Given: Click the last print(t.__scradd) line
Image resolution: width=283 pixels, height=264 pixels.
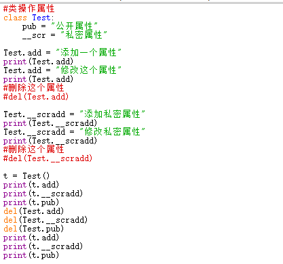Looking at the screenshot, I should [x=43, y=246].
